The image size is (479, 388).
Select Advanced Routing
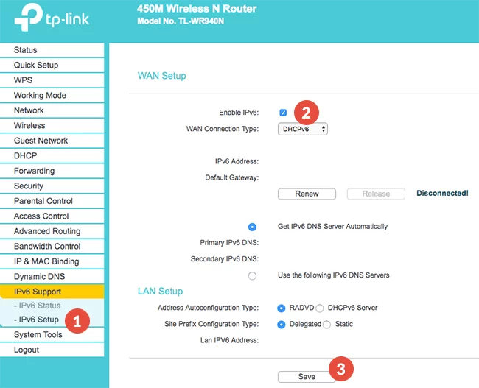(52, 231)
